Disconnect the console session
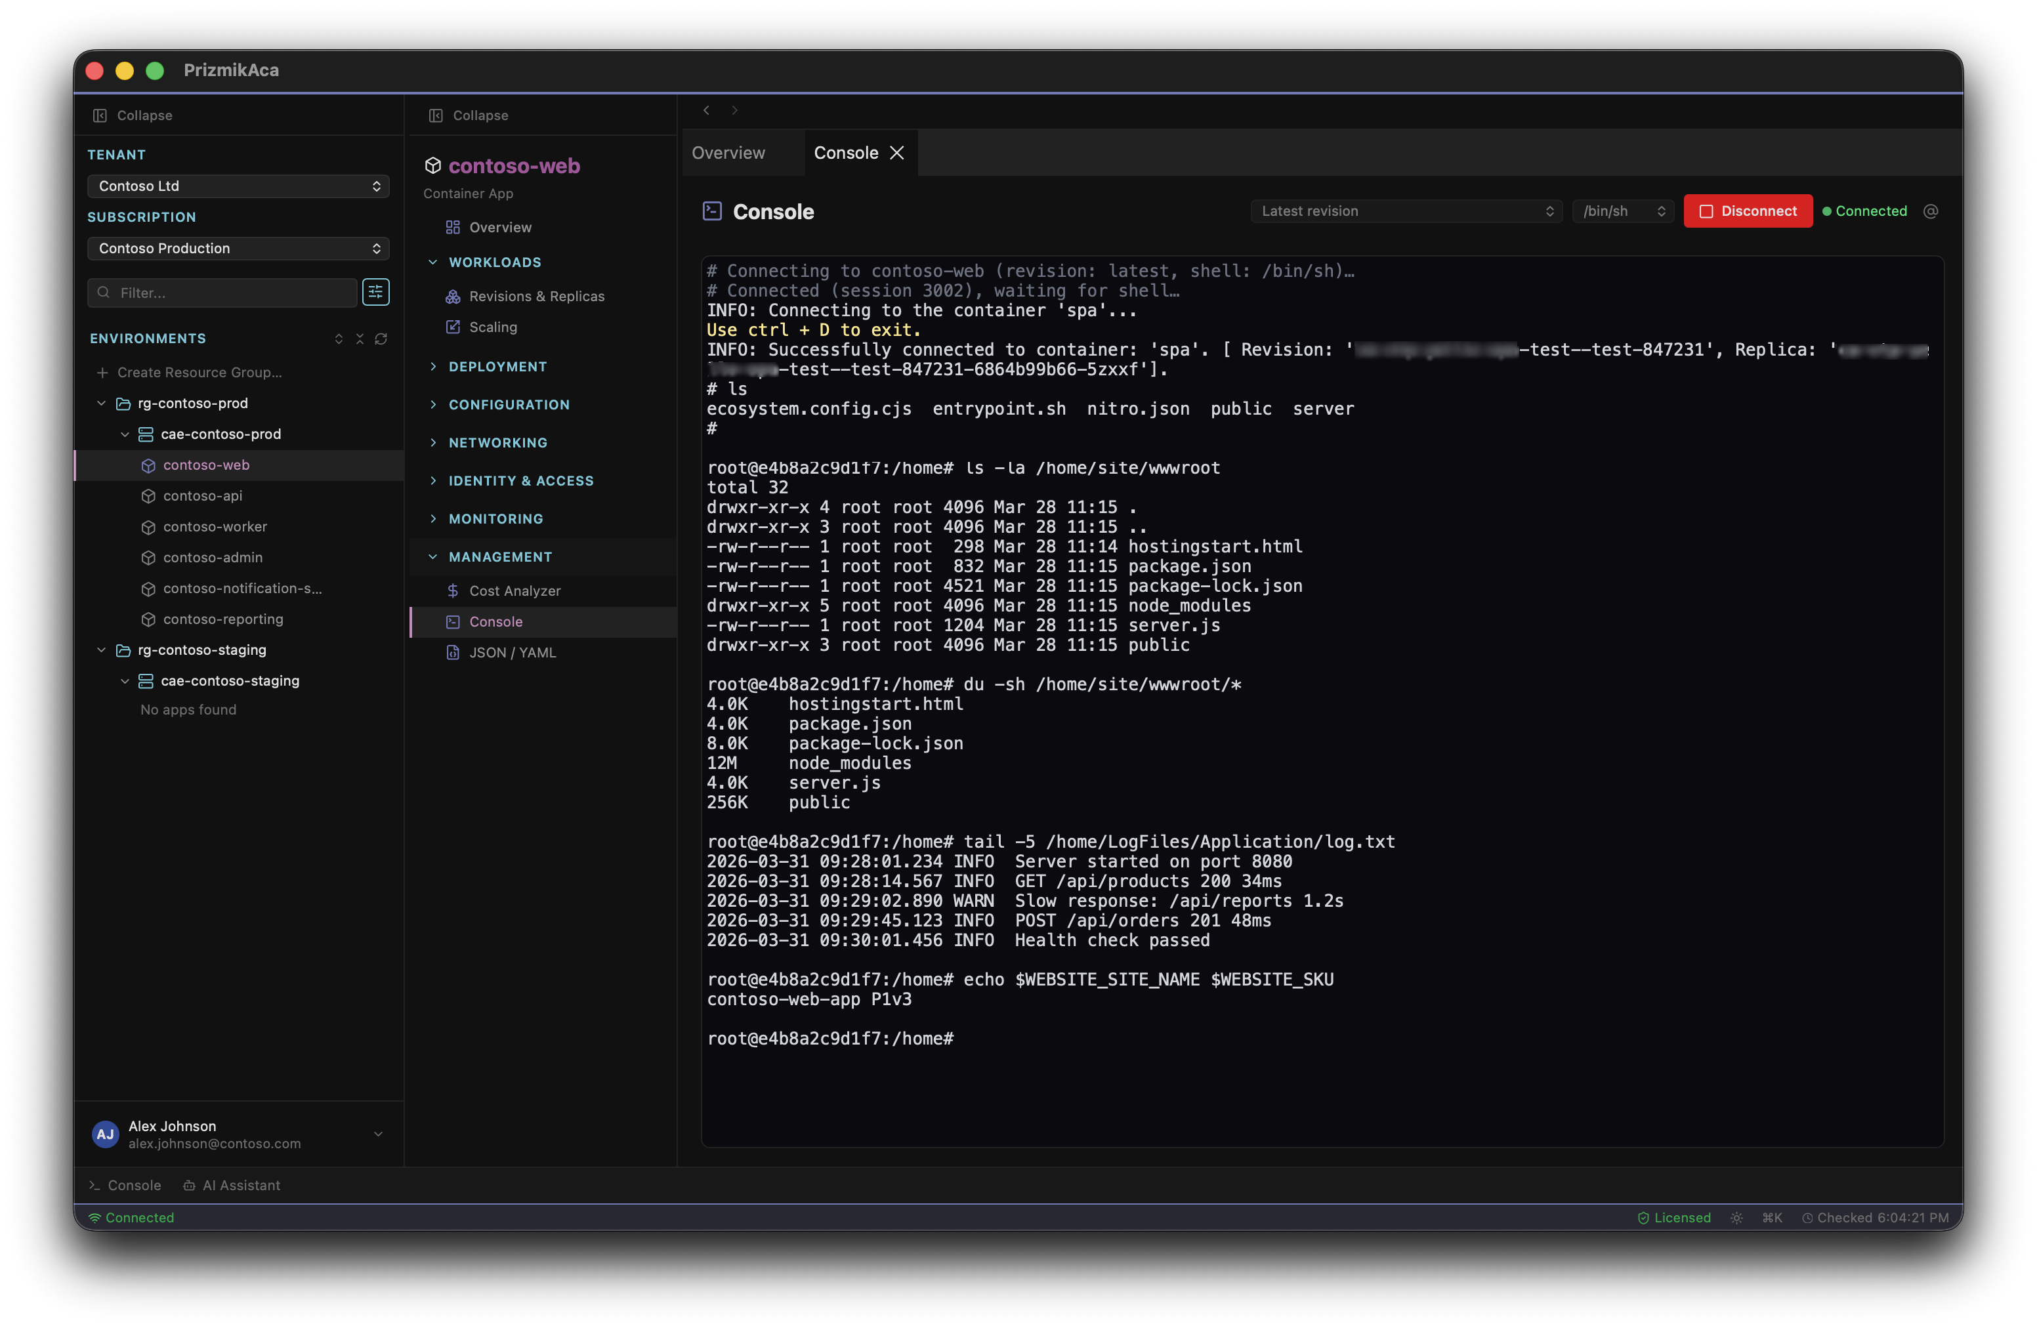2037x1328 pixels. [1748, 211]
